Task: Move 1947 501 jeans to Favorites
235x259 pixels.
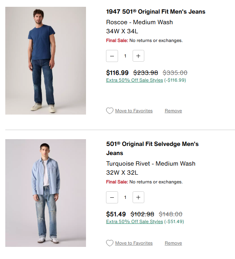Action: point(134,111)
